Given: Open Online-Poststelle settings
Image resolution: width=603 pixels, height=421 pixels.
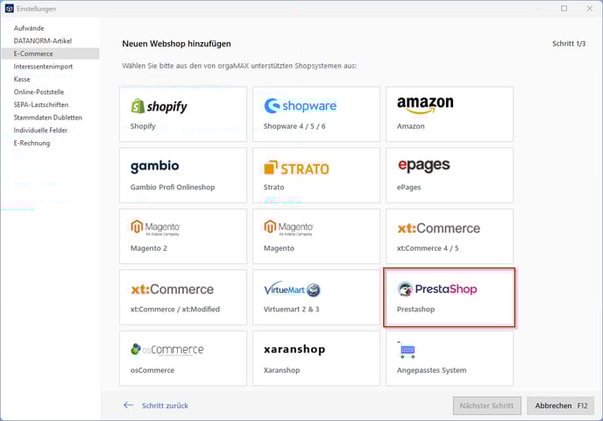Looking at the screenshot, I should (x=39, y=91).
